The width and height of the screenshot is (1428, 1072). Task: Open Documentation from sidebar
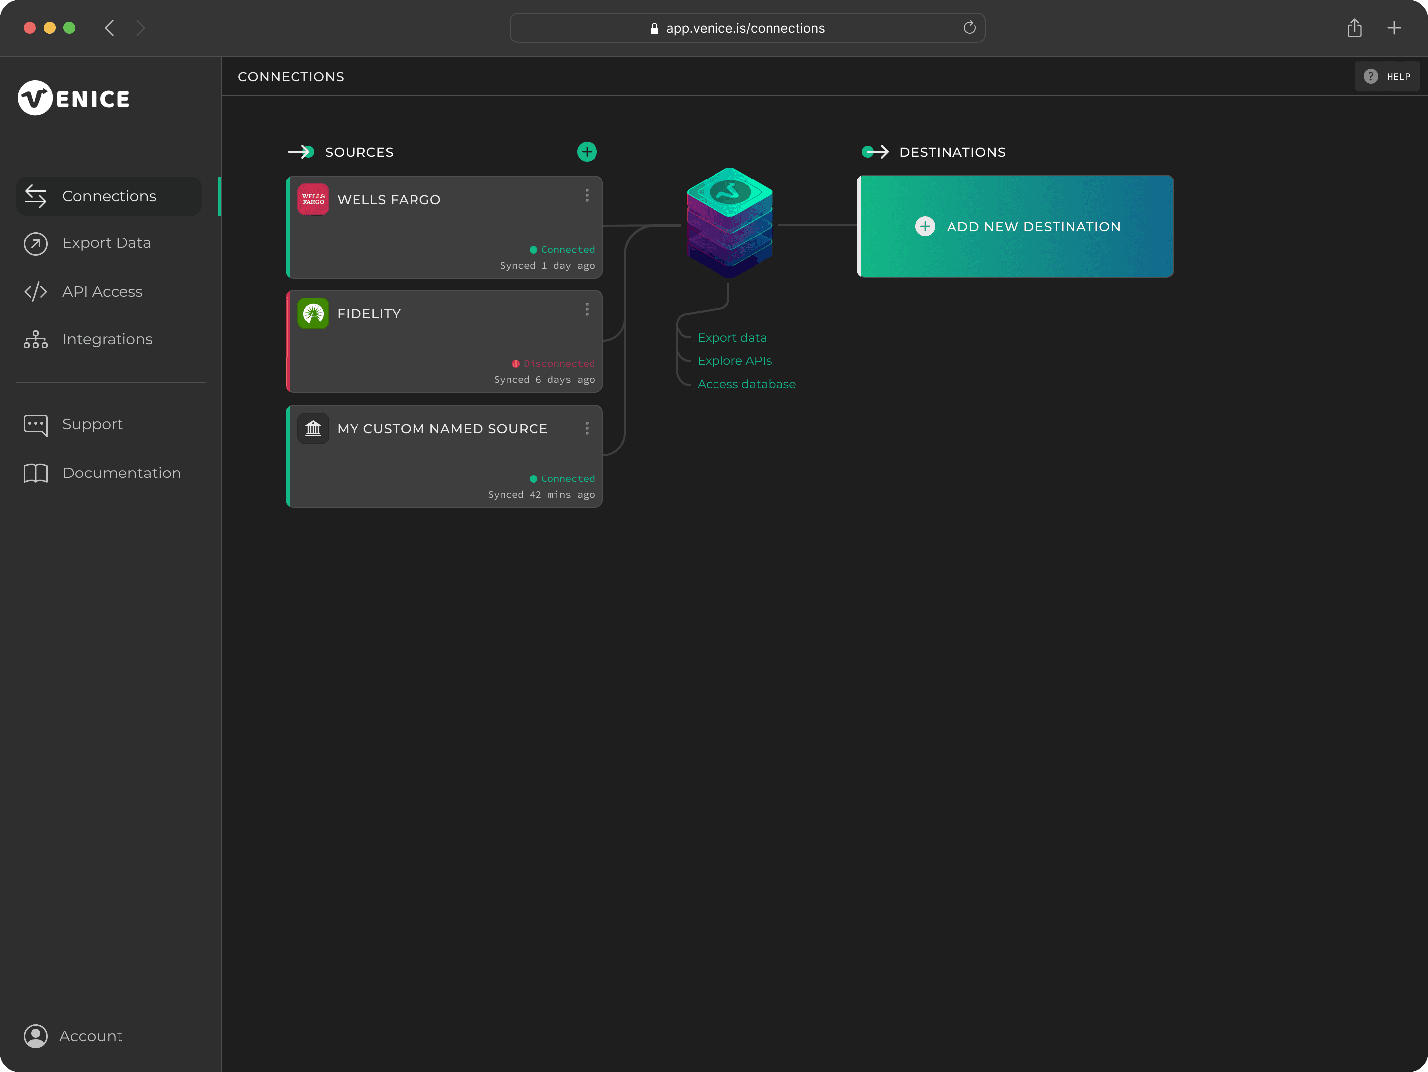tap(121, 473)
